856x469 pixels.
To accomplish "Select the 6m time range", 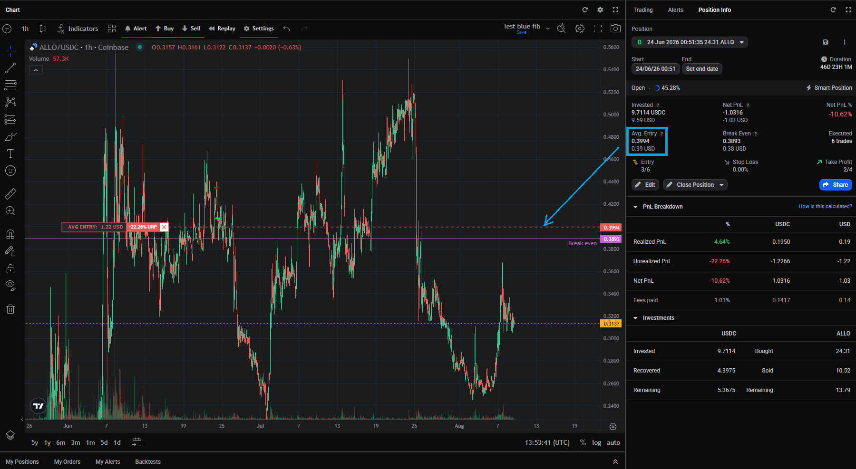I will 60,442.
